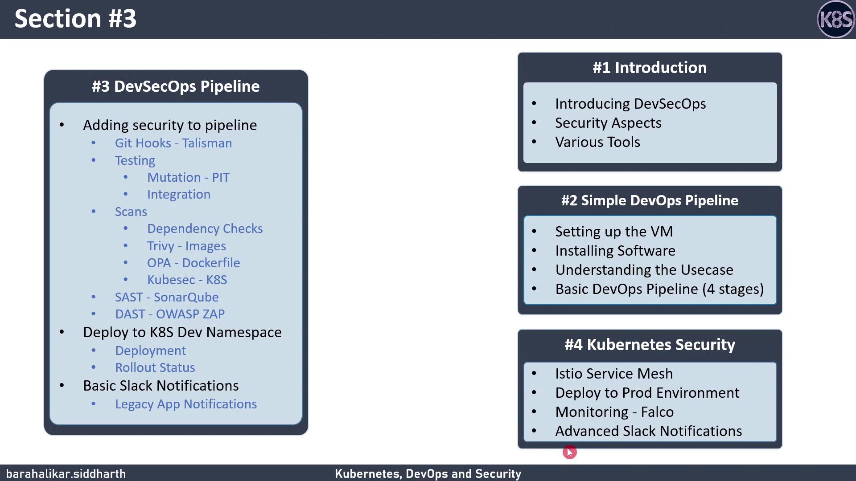Select the "Mutation - PIT" bullet

(188, 177)
